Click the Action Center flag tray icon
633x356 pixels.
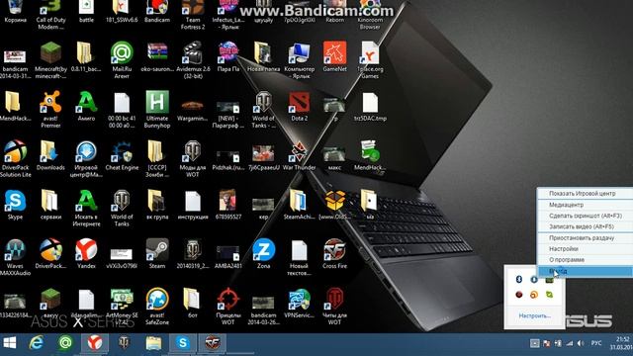(547, 343)
